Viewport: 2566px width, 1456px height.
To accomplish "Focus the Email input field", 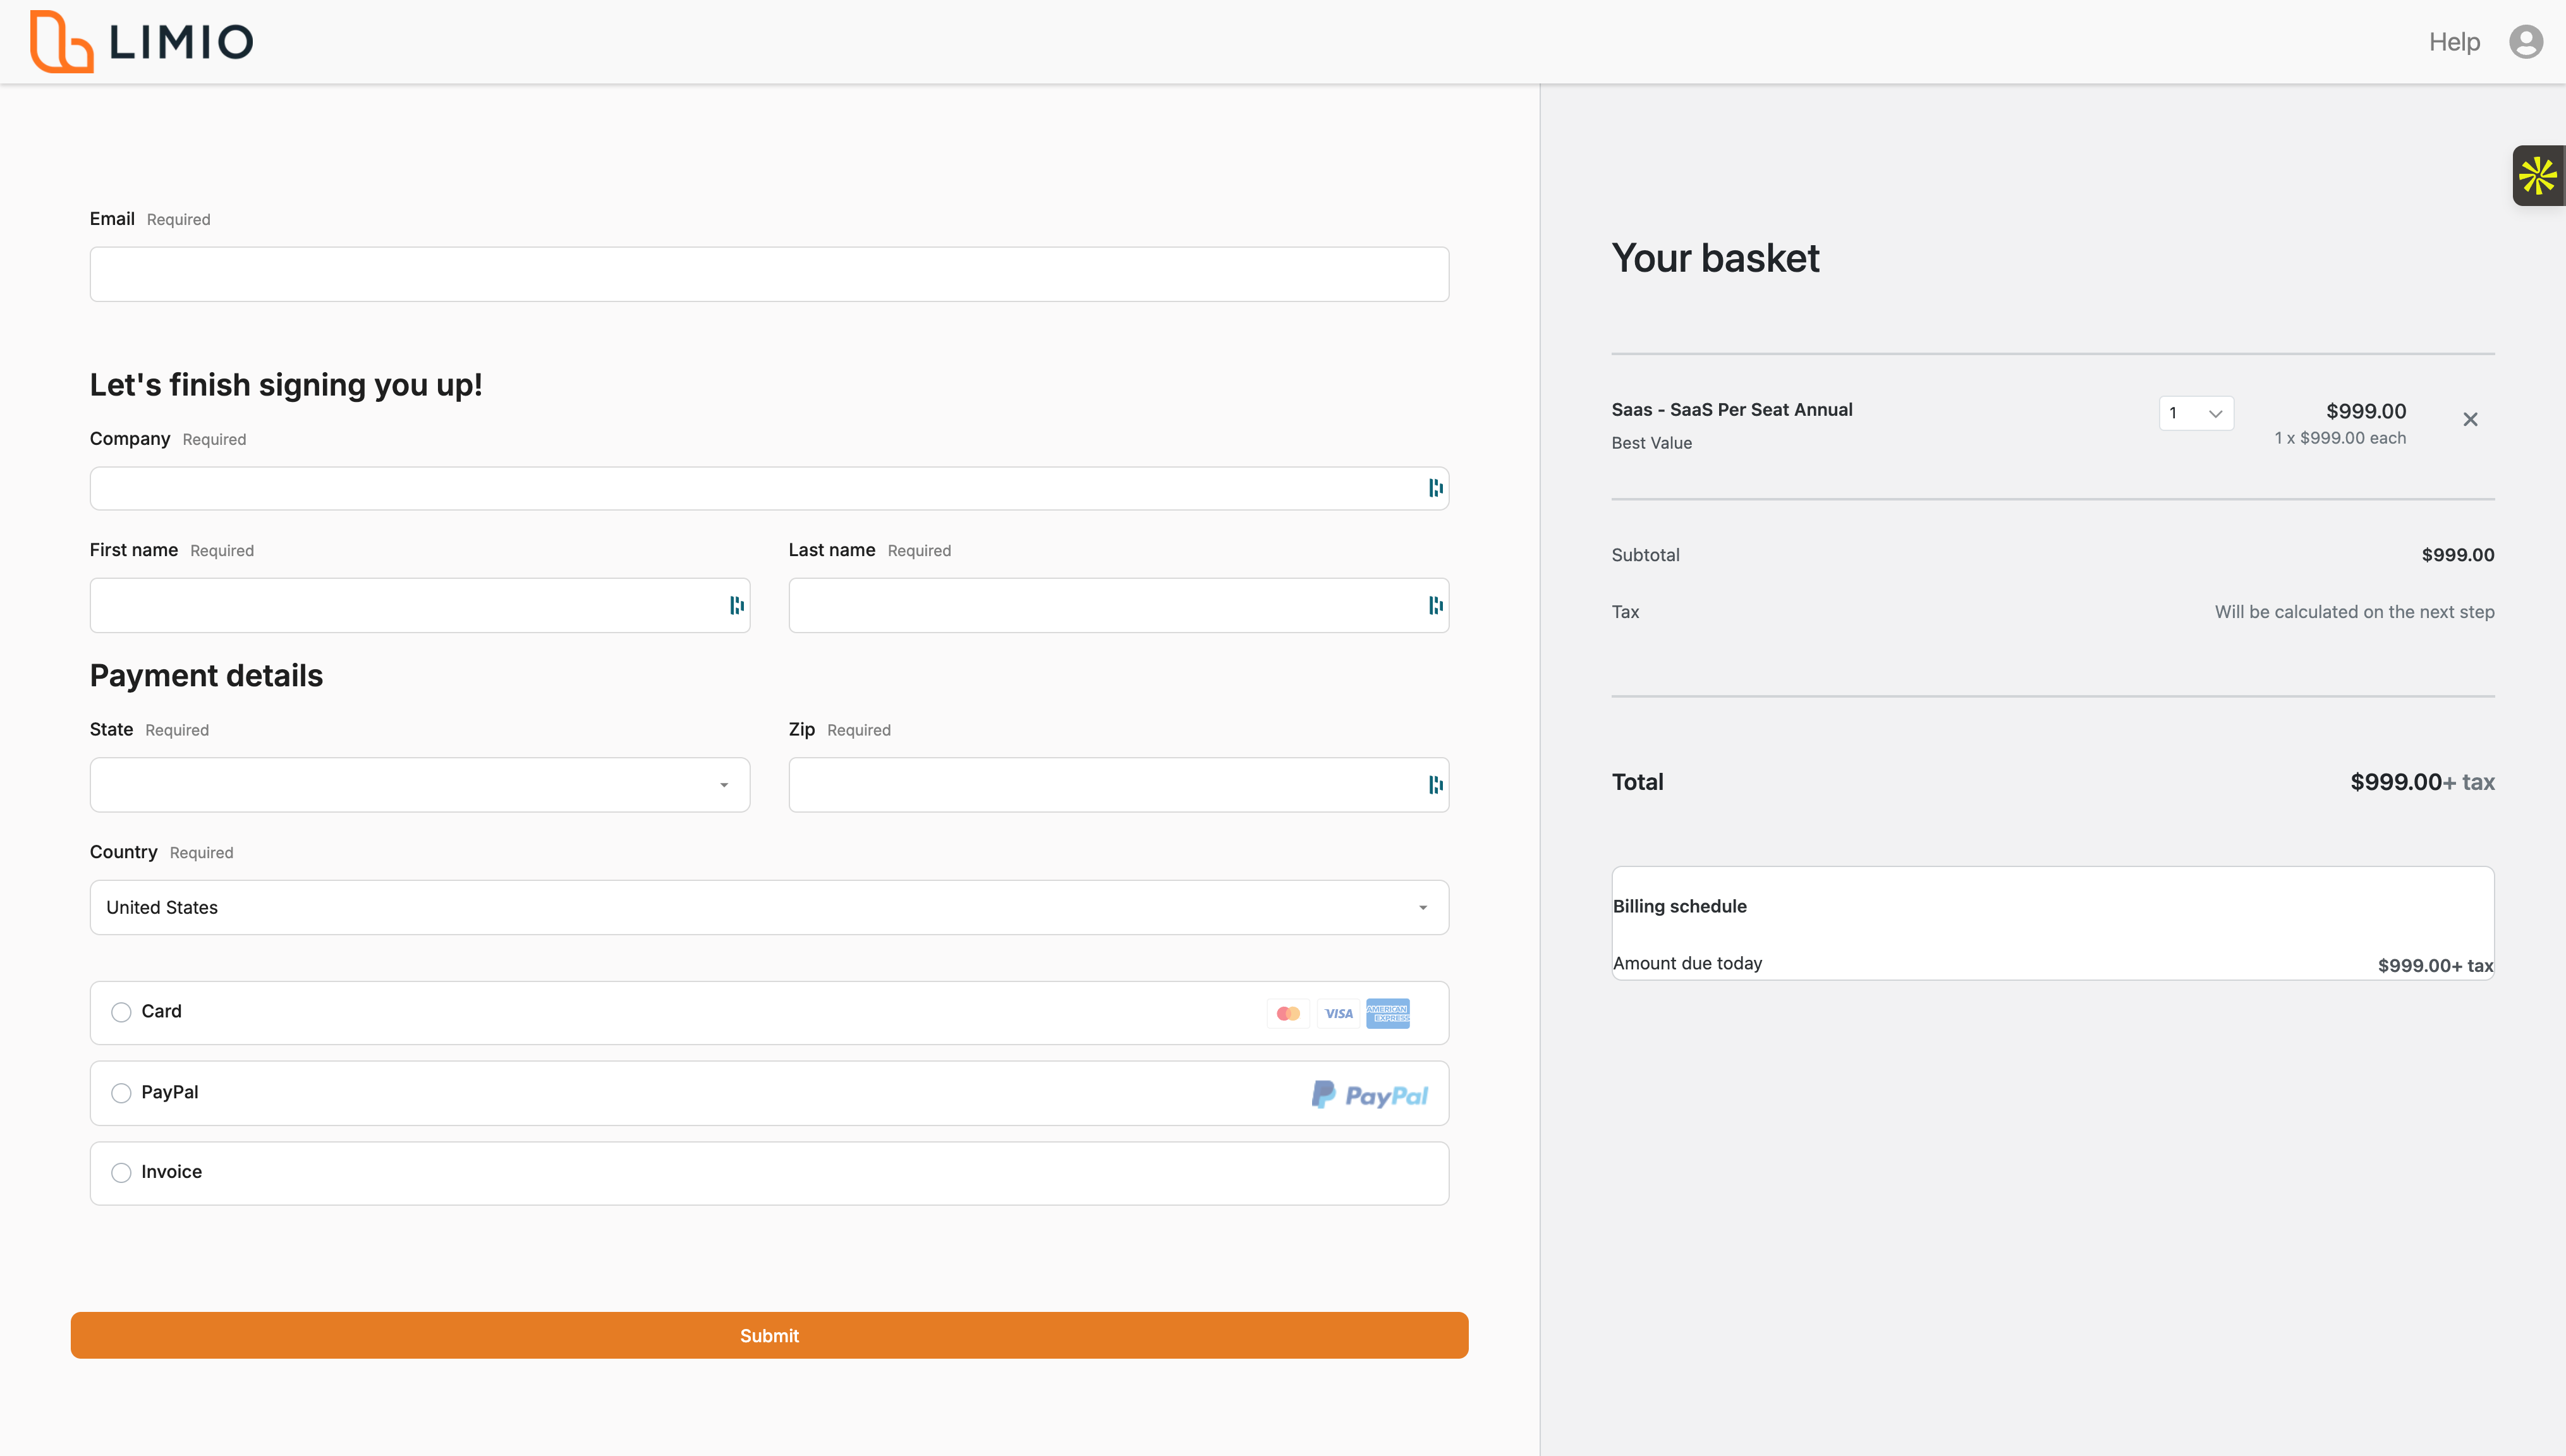I will click(x=769, y=274).
